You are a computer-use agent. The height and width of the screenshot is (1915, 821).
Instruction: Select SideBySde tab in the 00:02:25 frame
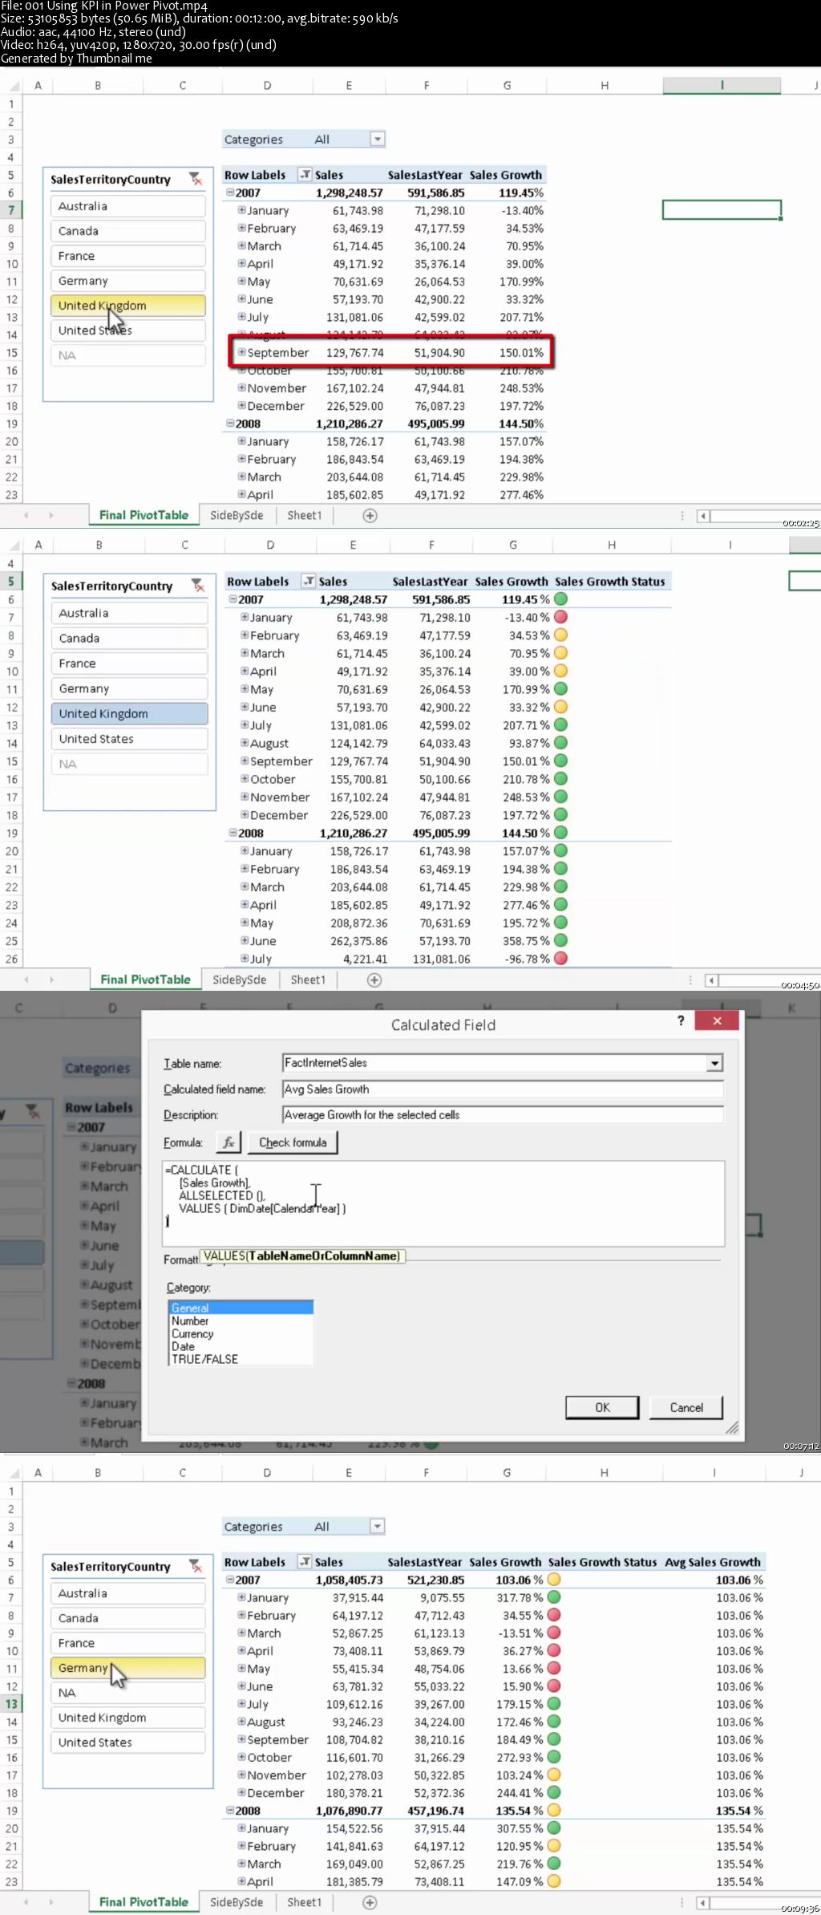[237, 515]
